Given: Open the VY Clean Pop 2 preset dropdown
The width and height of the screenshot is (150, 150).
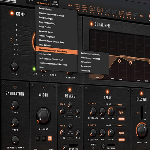Looking at the screenshot, I should (43, 4).
